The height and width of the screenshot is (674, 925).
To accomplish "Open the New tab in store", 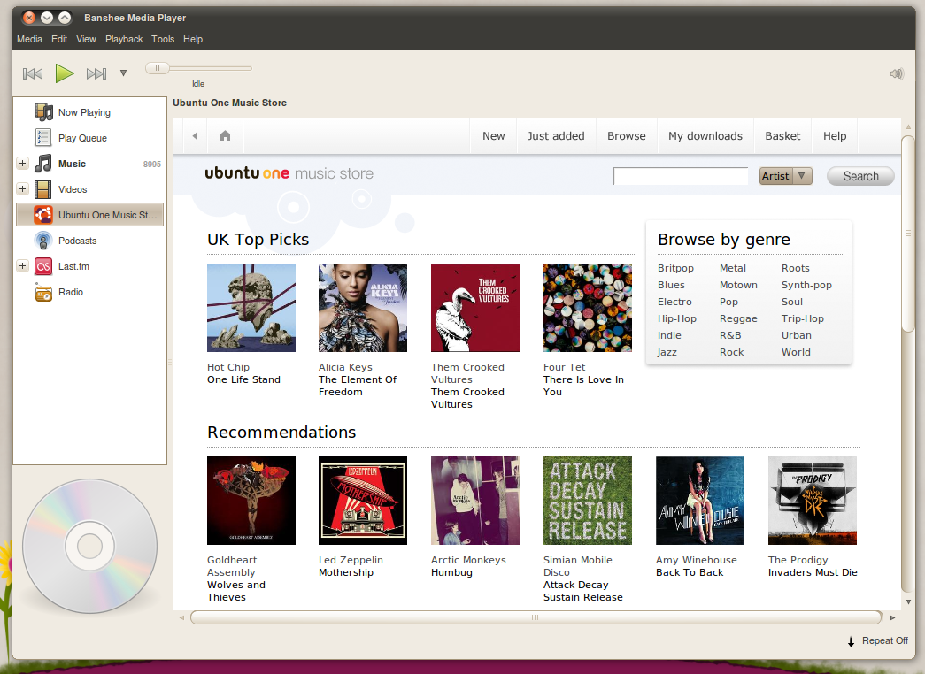I will coord(493,135).
